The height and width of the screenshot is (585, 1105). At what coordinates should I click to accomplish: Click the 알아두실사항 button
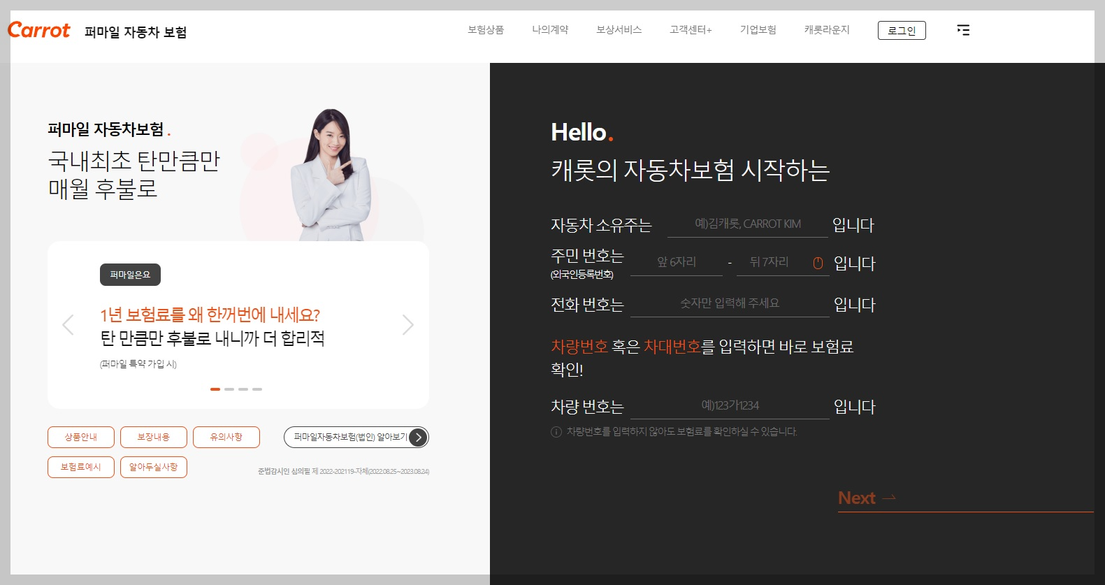pos(154,467)
